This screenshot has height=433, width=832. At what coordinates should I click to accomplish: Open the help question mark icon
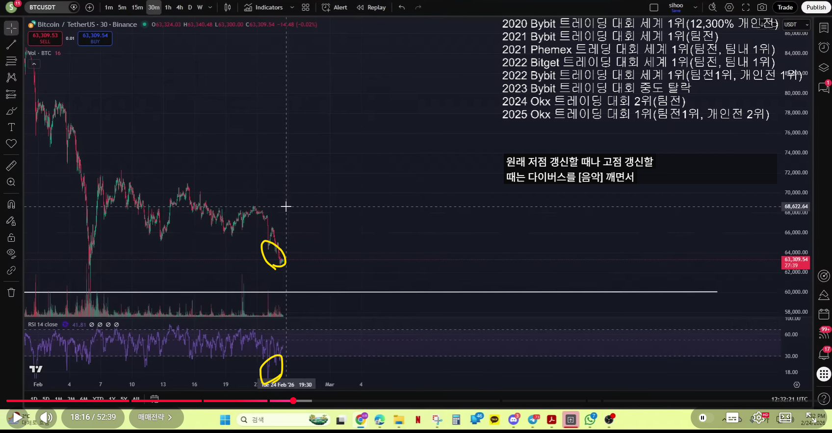click(x=824, y=399)
